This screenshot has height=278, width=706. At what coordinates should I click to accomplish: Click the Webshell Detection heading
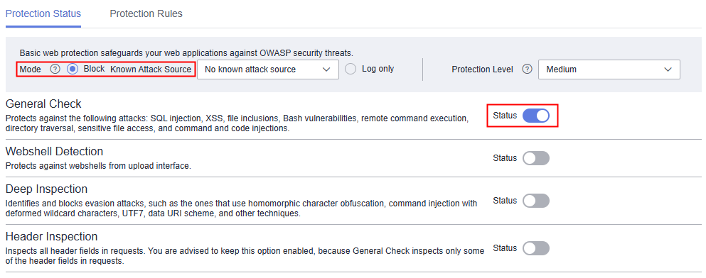tap(54, 151)
